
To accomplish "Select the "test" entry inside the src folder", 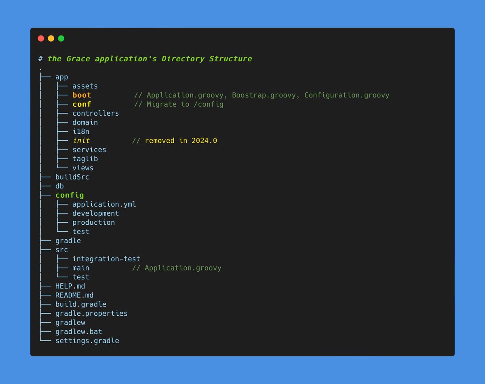I will click(x=81, y=277).
